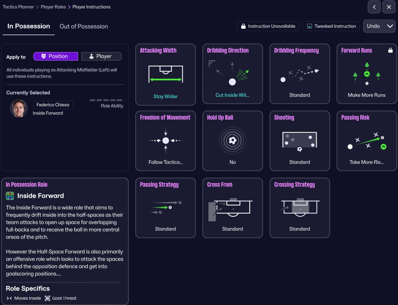Open Freedom of Movement setting value
398x305 pixels.
(x=166, y=162)
